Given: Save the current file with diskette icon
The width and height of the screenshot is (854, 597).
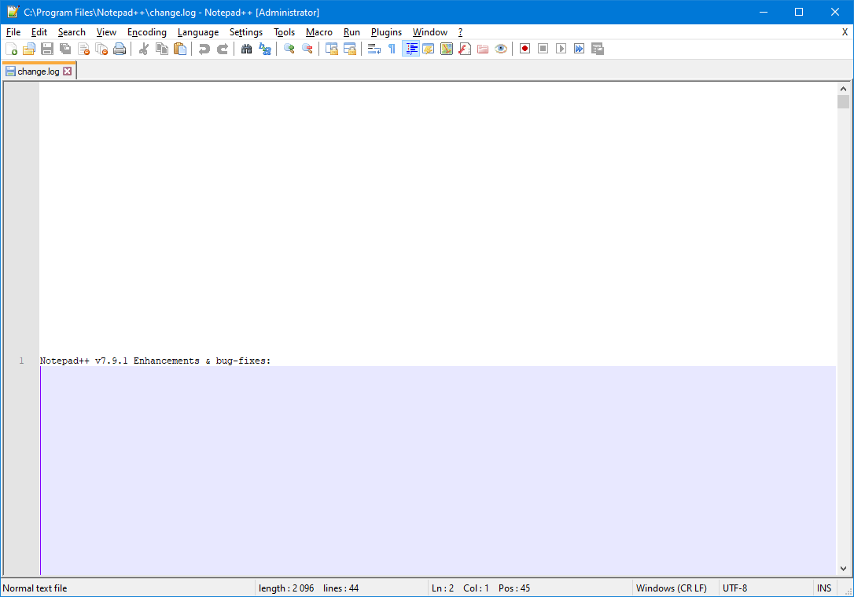Looking at the screenshot, I should (x=47, y=49).
